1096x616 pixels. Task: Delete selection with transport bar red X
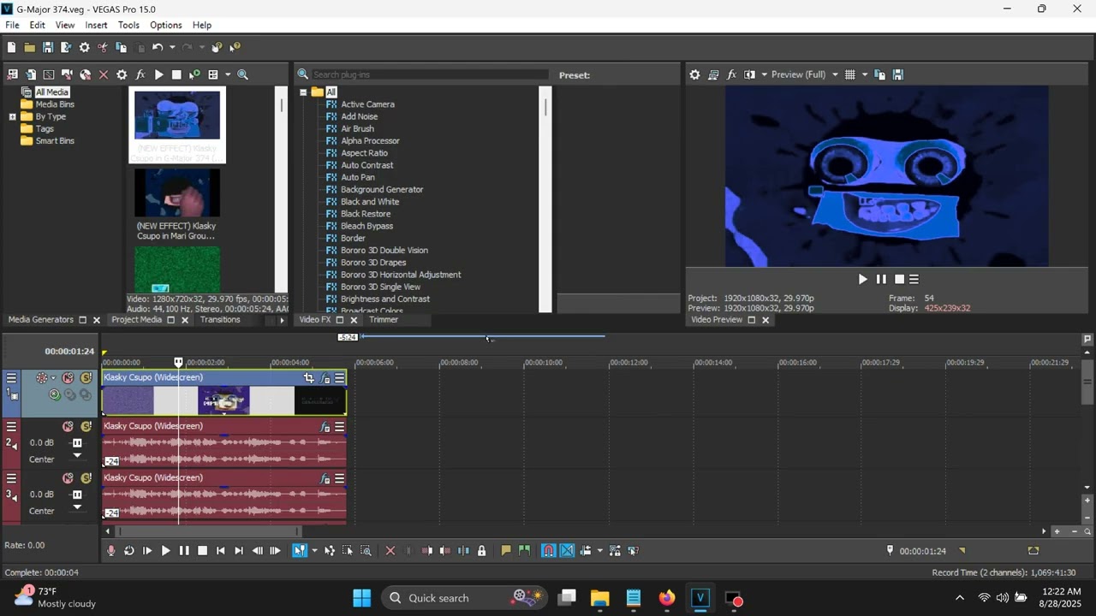390,551
